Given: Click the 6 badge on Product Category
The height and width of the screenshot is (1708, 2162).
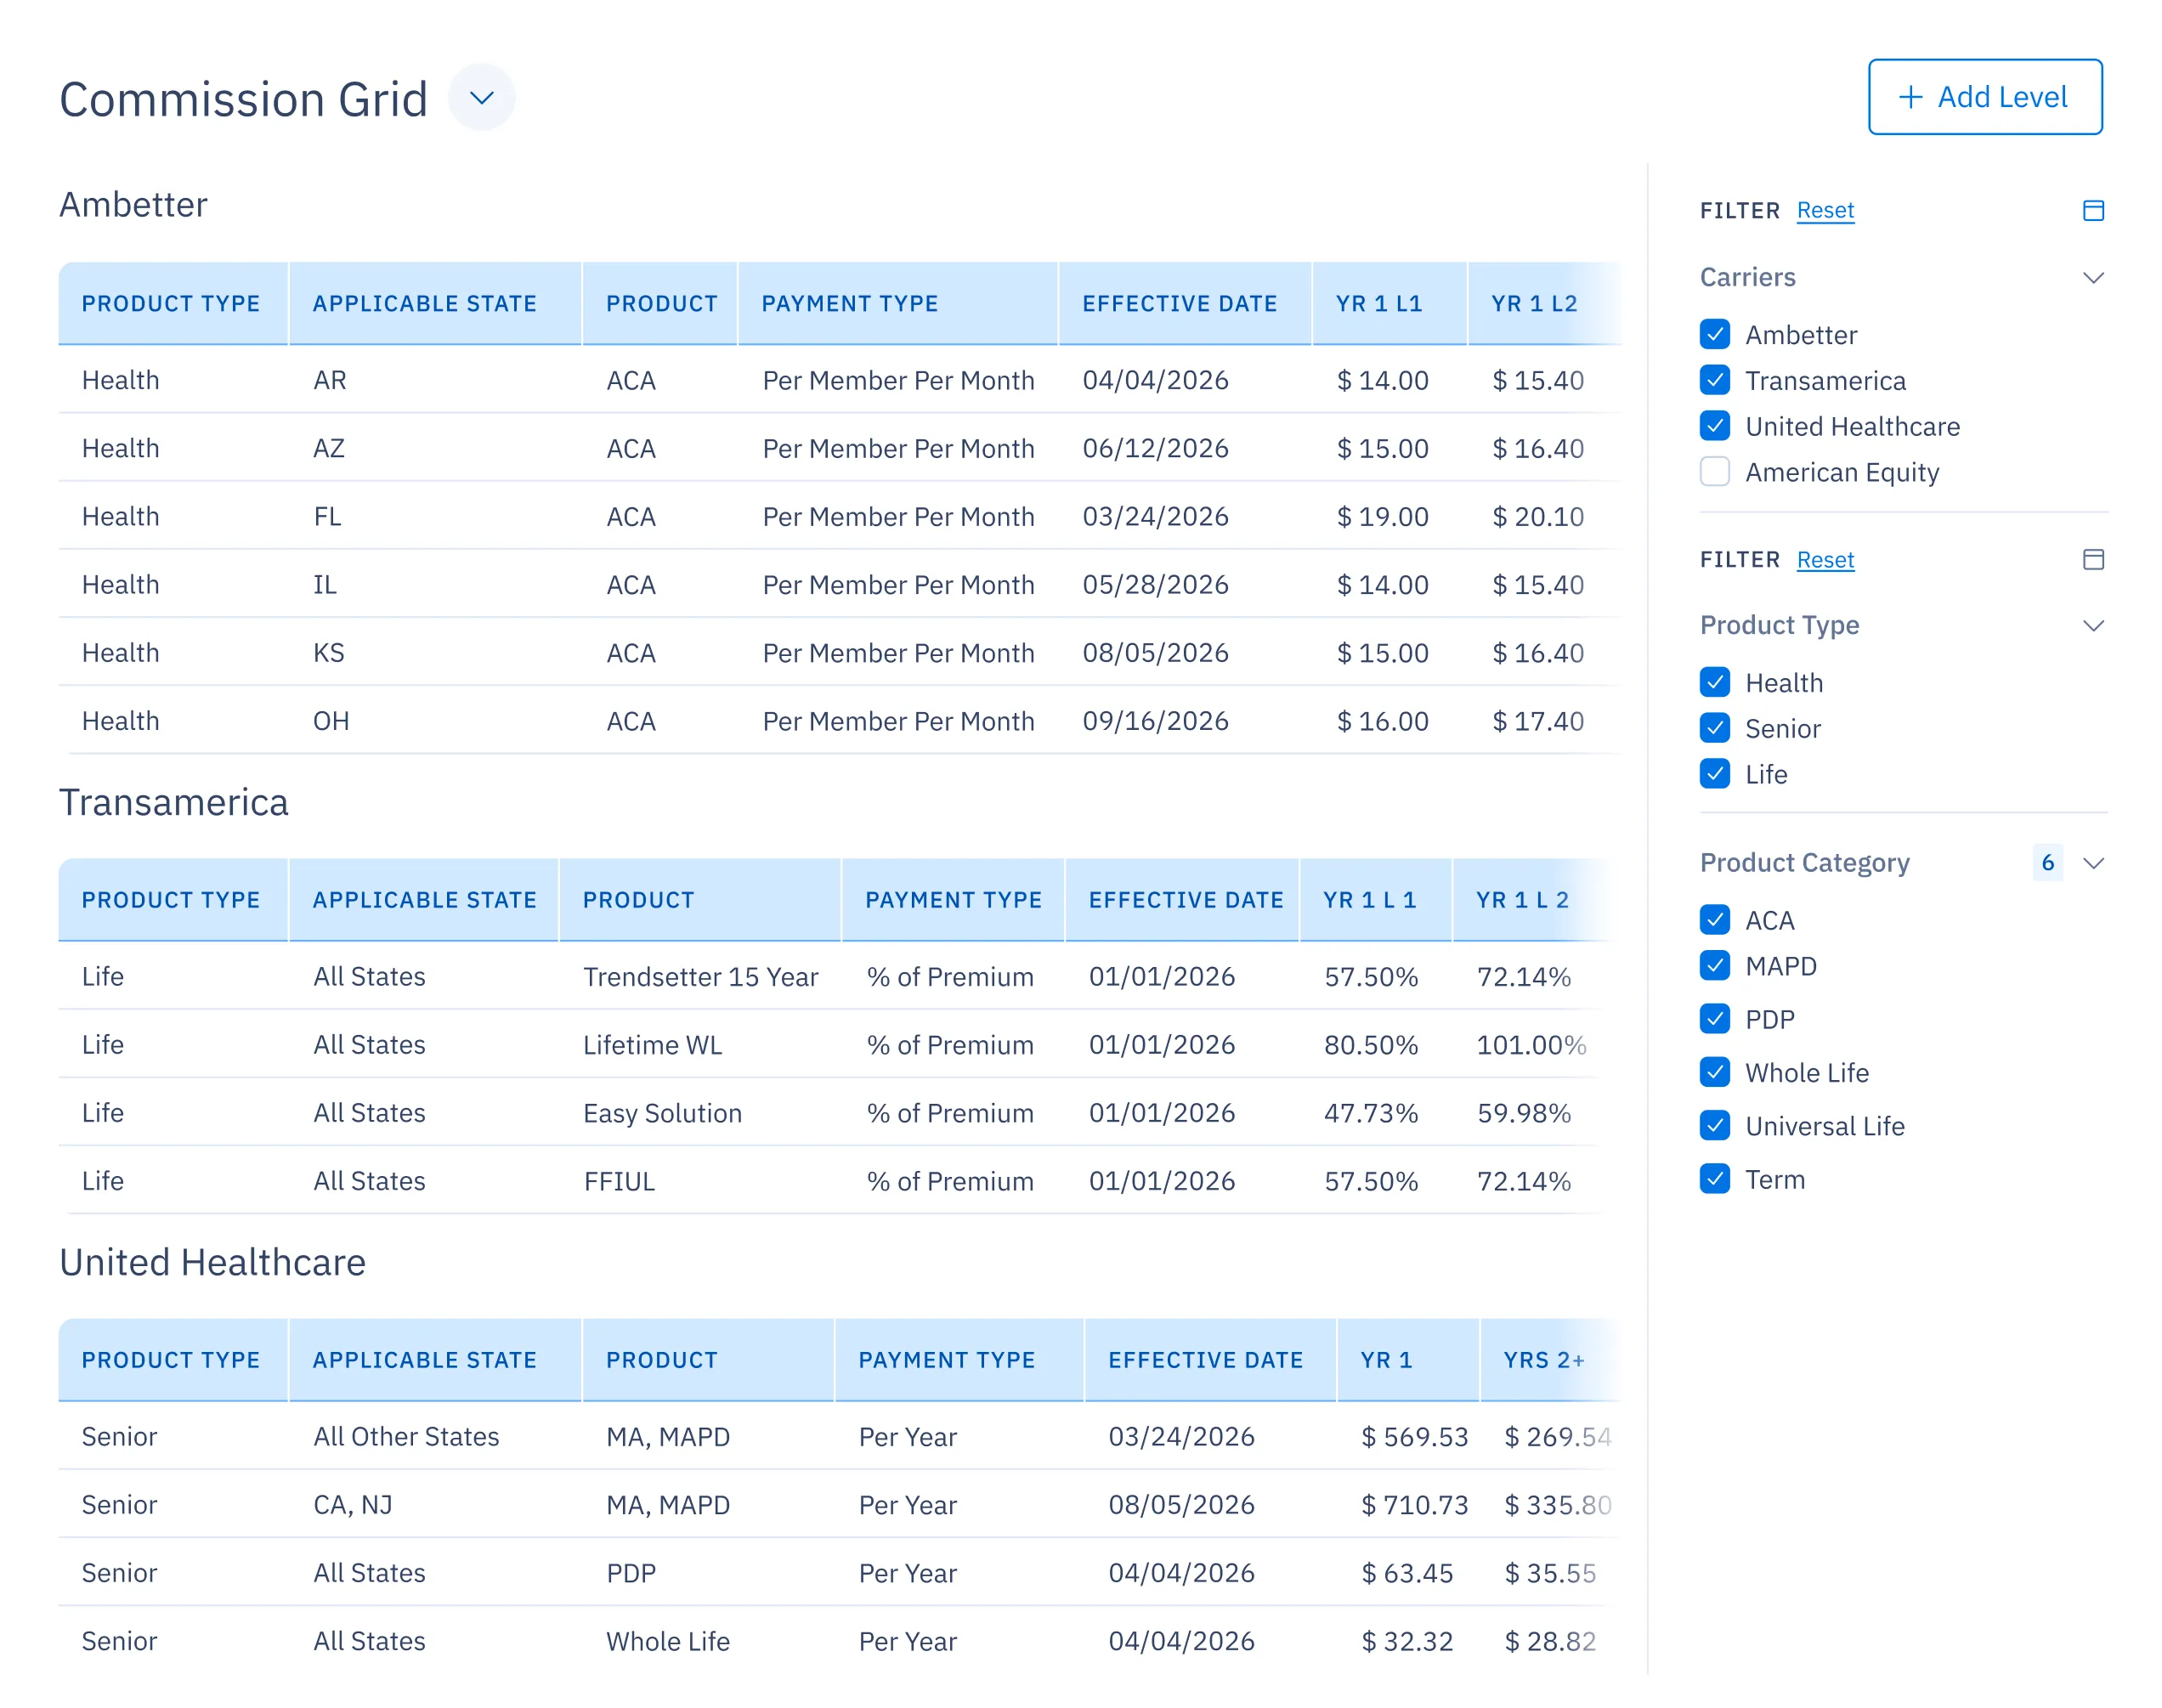Looking at the screenshot, I should tap(2047, 863).
